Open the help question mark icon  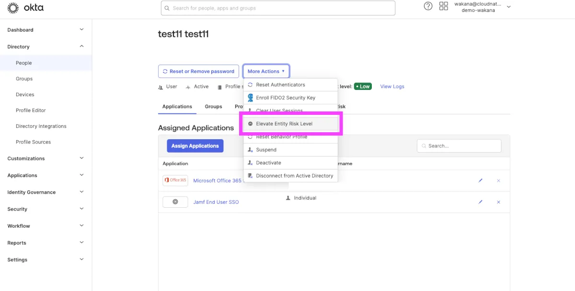coord(428,7)
